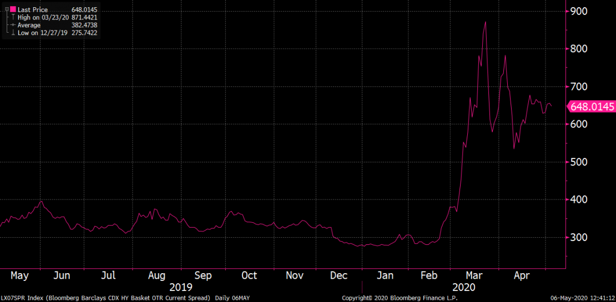Click the Low marker icon in legend
Image resolution: width=616 pixels, height=302 pixels.
point(13,33)
